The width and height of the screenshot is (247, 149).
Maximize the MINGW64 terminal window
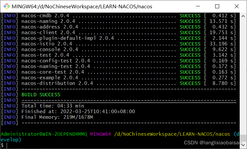pyautogui.click(x=217, y=6)
